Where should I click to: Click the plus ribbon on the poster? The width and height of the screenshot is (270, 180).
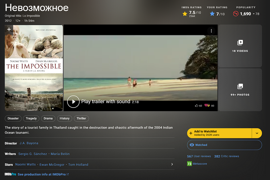(x=9, y=30)
